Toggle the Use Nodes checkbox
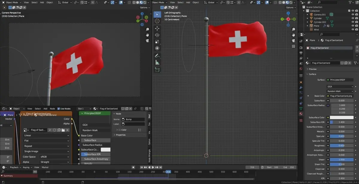Image resolution: width=359 pixels, height=184 pixels. pos(59,109)
